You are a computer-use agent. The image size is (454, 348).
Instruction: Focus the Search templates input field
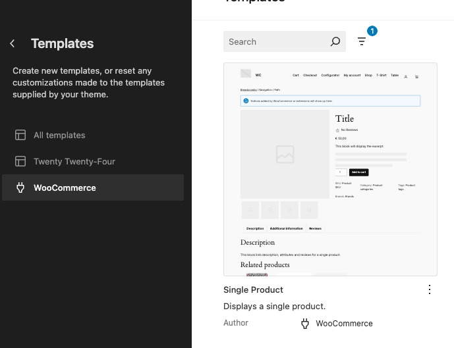[277, 42]
